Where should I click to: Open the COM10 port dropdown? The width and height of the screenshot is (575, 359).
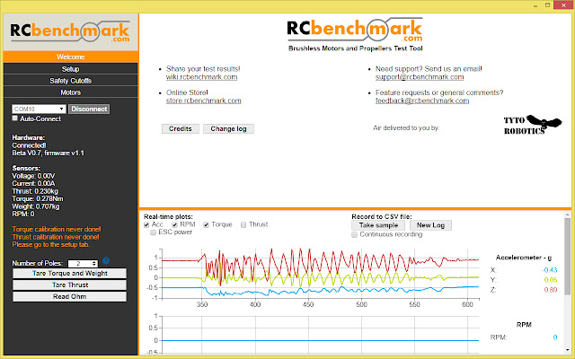tap(39, 109)
